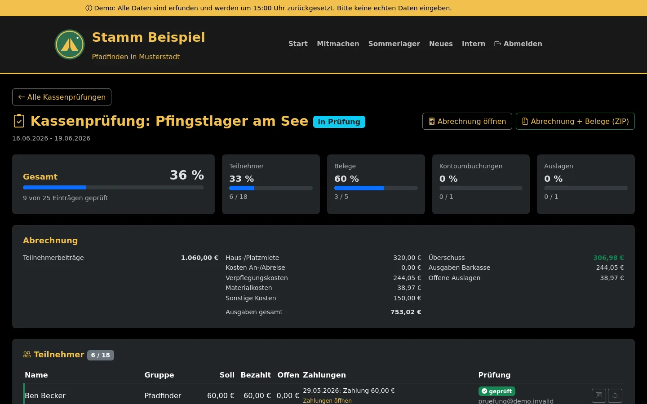Click the date range '16.06.2026 - 19.06.2026'
This screenshot has height=404, width=647.
click(51, 138)
